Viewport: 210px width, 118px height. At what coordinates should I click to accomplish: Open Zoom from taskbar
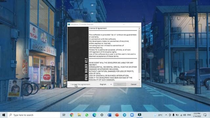[132, 115]
